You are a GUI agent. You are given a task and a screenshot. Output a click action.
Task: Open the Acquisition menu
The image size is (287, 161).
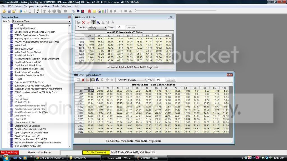point(43,6)
